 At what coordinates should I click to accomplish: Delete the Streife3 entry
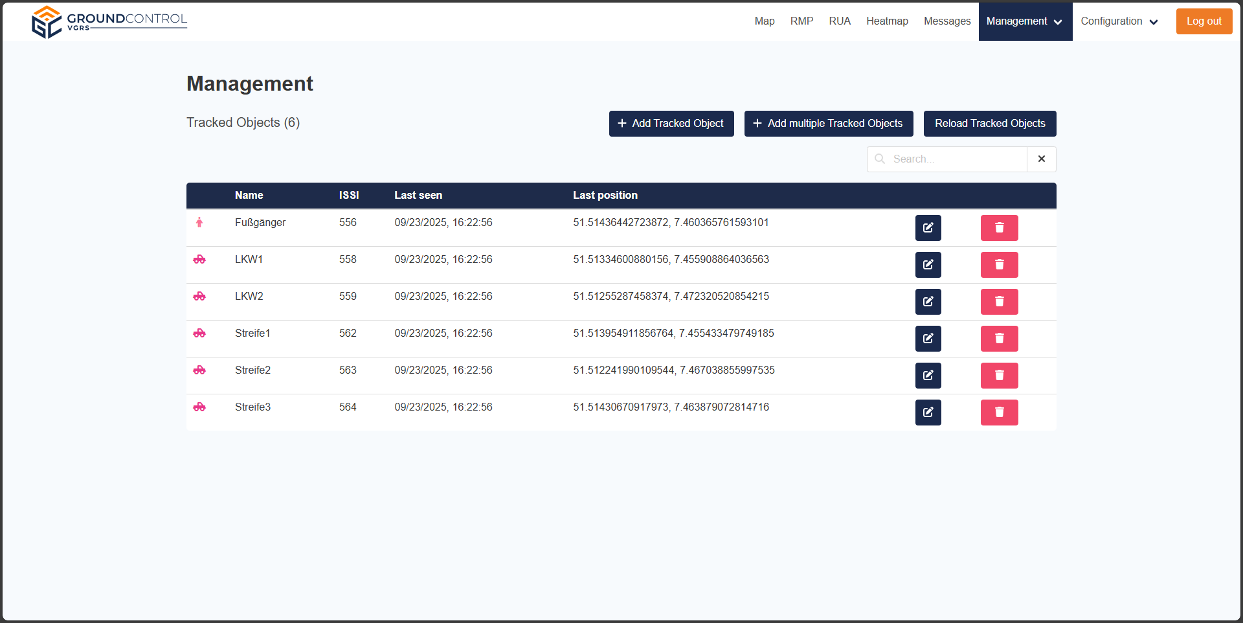click(x=999, y=413)
